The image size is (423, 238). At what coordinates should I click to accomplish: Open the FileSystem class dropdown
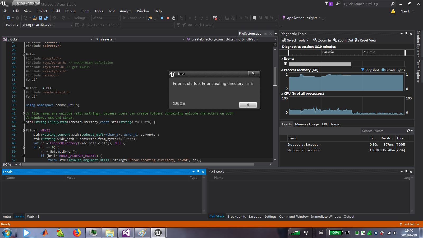pos(139,39)
